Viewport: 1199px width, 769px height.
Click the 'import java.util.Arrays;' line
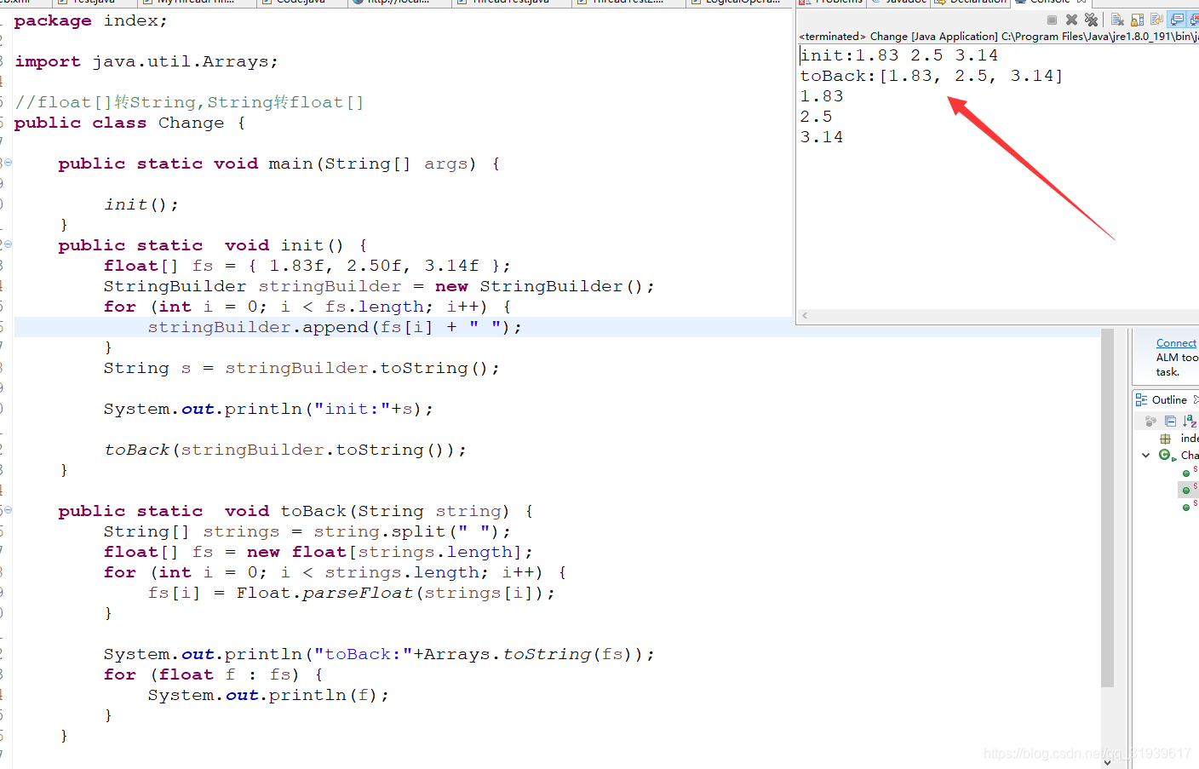coord(146,61)
